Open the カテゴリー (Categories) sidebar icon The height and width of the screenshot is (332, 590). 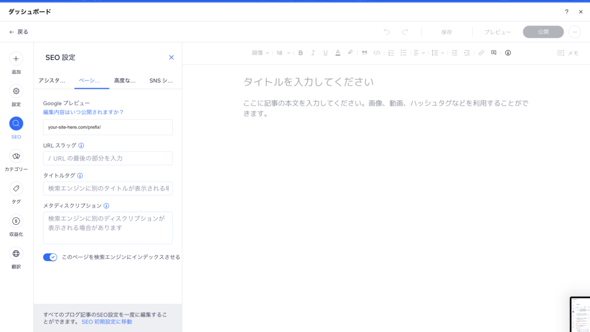[16, 156]
